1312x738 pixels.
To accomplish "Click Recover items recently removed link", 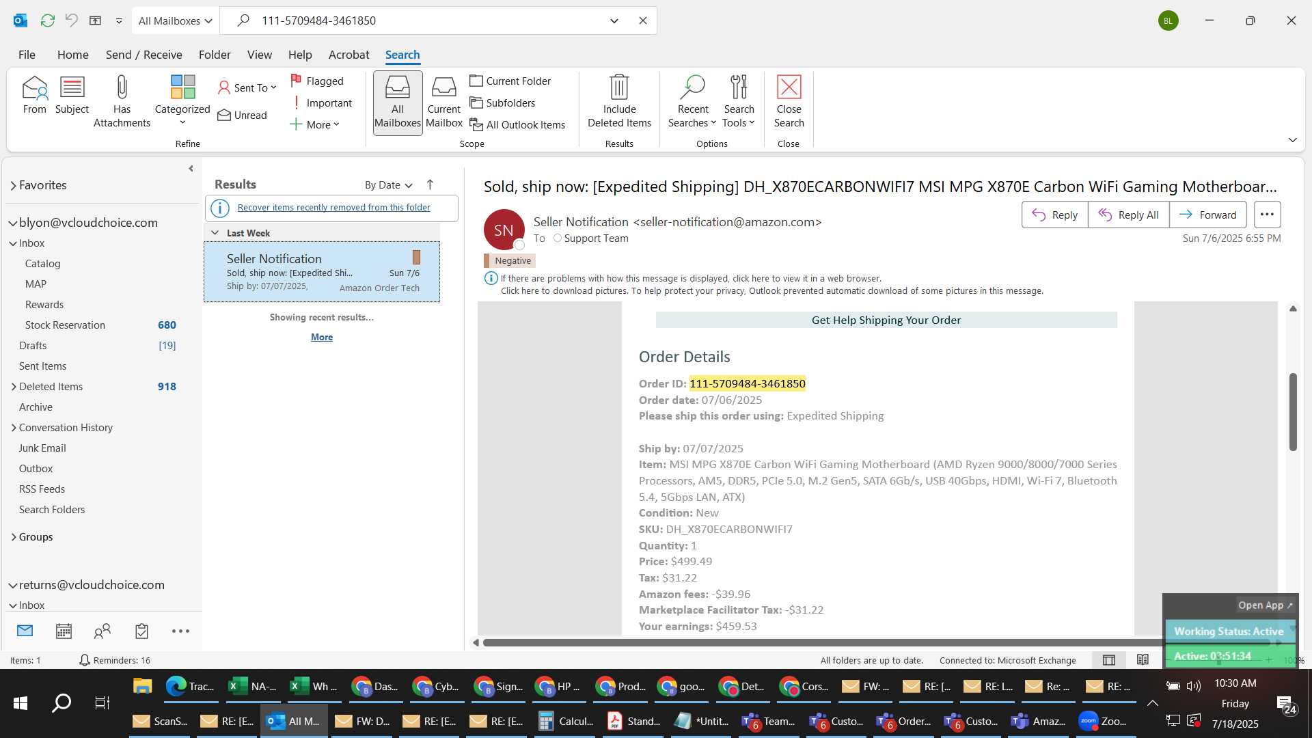I will 333,207.
